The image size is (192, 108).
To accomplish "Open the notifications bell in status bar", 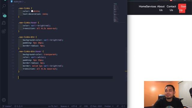I will coord(123,106).
